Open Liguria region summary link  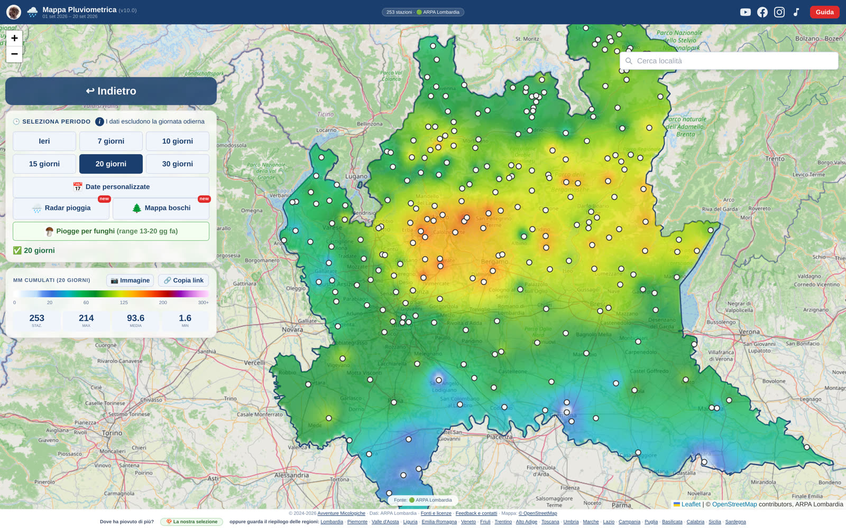(x=410, y=522)
